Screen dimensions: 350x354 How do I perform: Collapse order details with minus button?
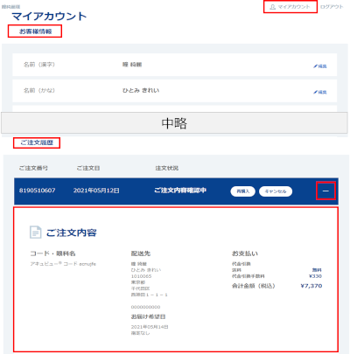point(325,191)
